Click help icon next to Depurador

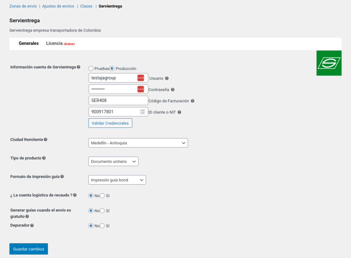[x=32, y=225]
